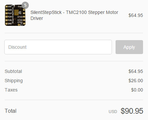The height and width of the screenshot is (120, 148).
Task: Click the word Driver in the product title
Action: pyautogui.click(x=37, y=18)
